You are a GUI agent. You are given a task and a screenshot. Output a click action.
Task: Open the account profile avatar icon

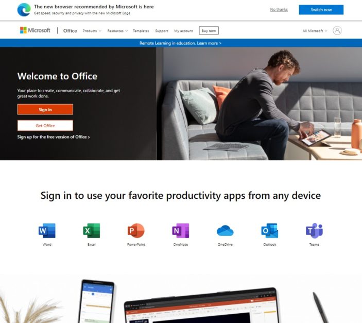(337, 30)
